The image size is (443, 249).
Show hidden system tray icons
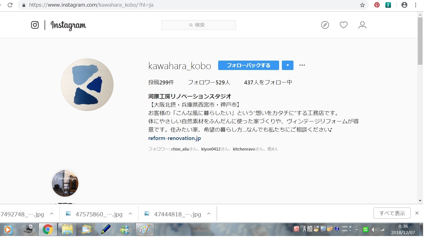coord(357,230)
